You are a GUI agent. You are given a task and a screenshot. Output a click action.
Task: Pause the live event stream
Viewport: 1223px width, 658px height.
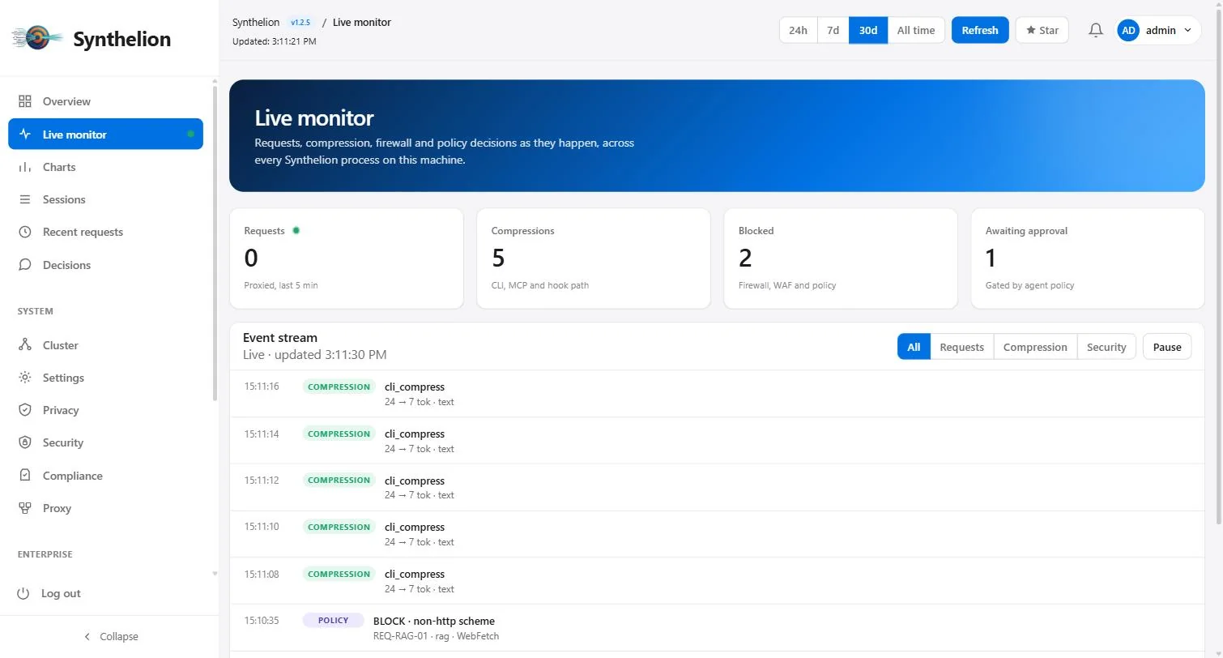[x=1167, y=347]
